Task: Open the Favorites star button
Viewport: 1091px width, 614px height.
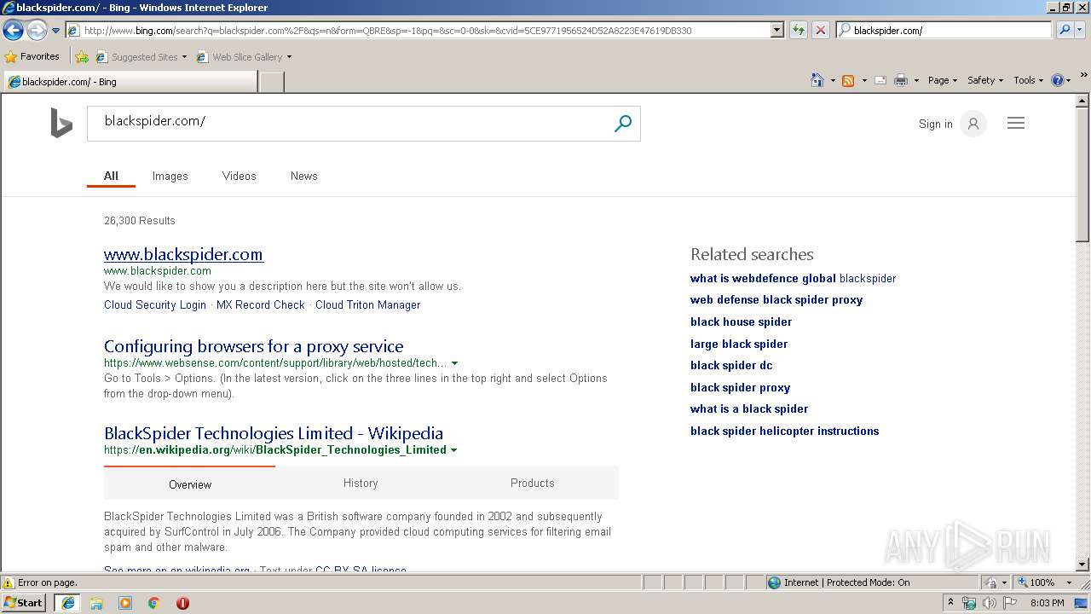Action: 32,57
